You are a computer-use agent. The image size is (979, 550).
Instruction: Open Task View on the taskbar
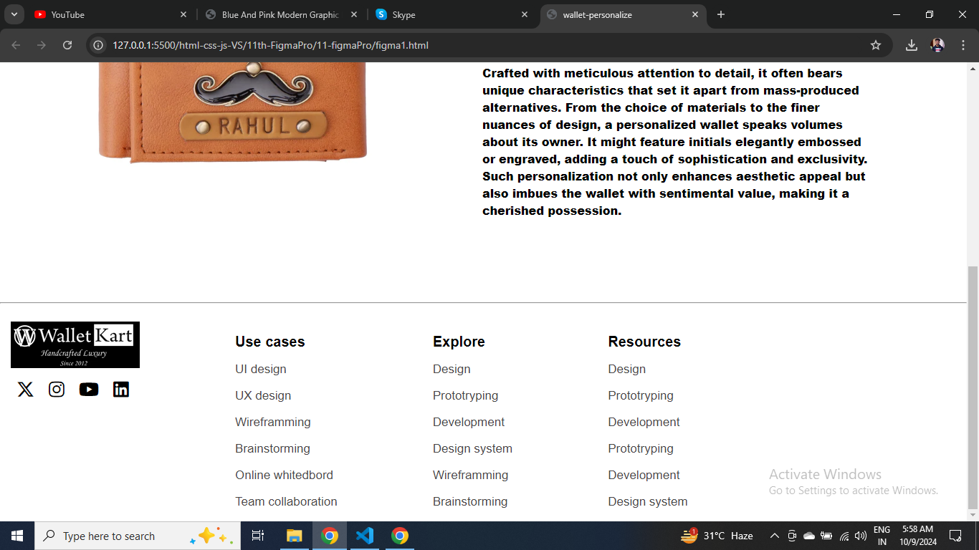258,536
